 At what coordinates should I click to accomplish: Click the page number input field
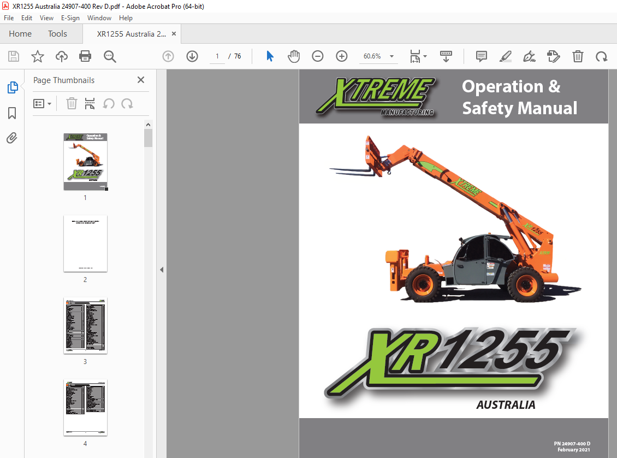pyautogui.click(x=217, y=56)
